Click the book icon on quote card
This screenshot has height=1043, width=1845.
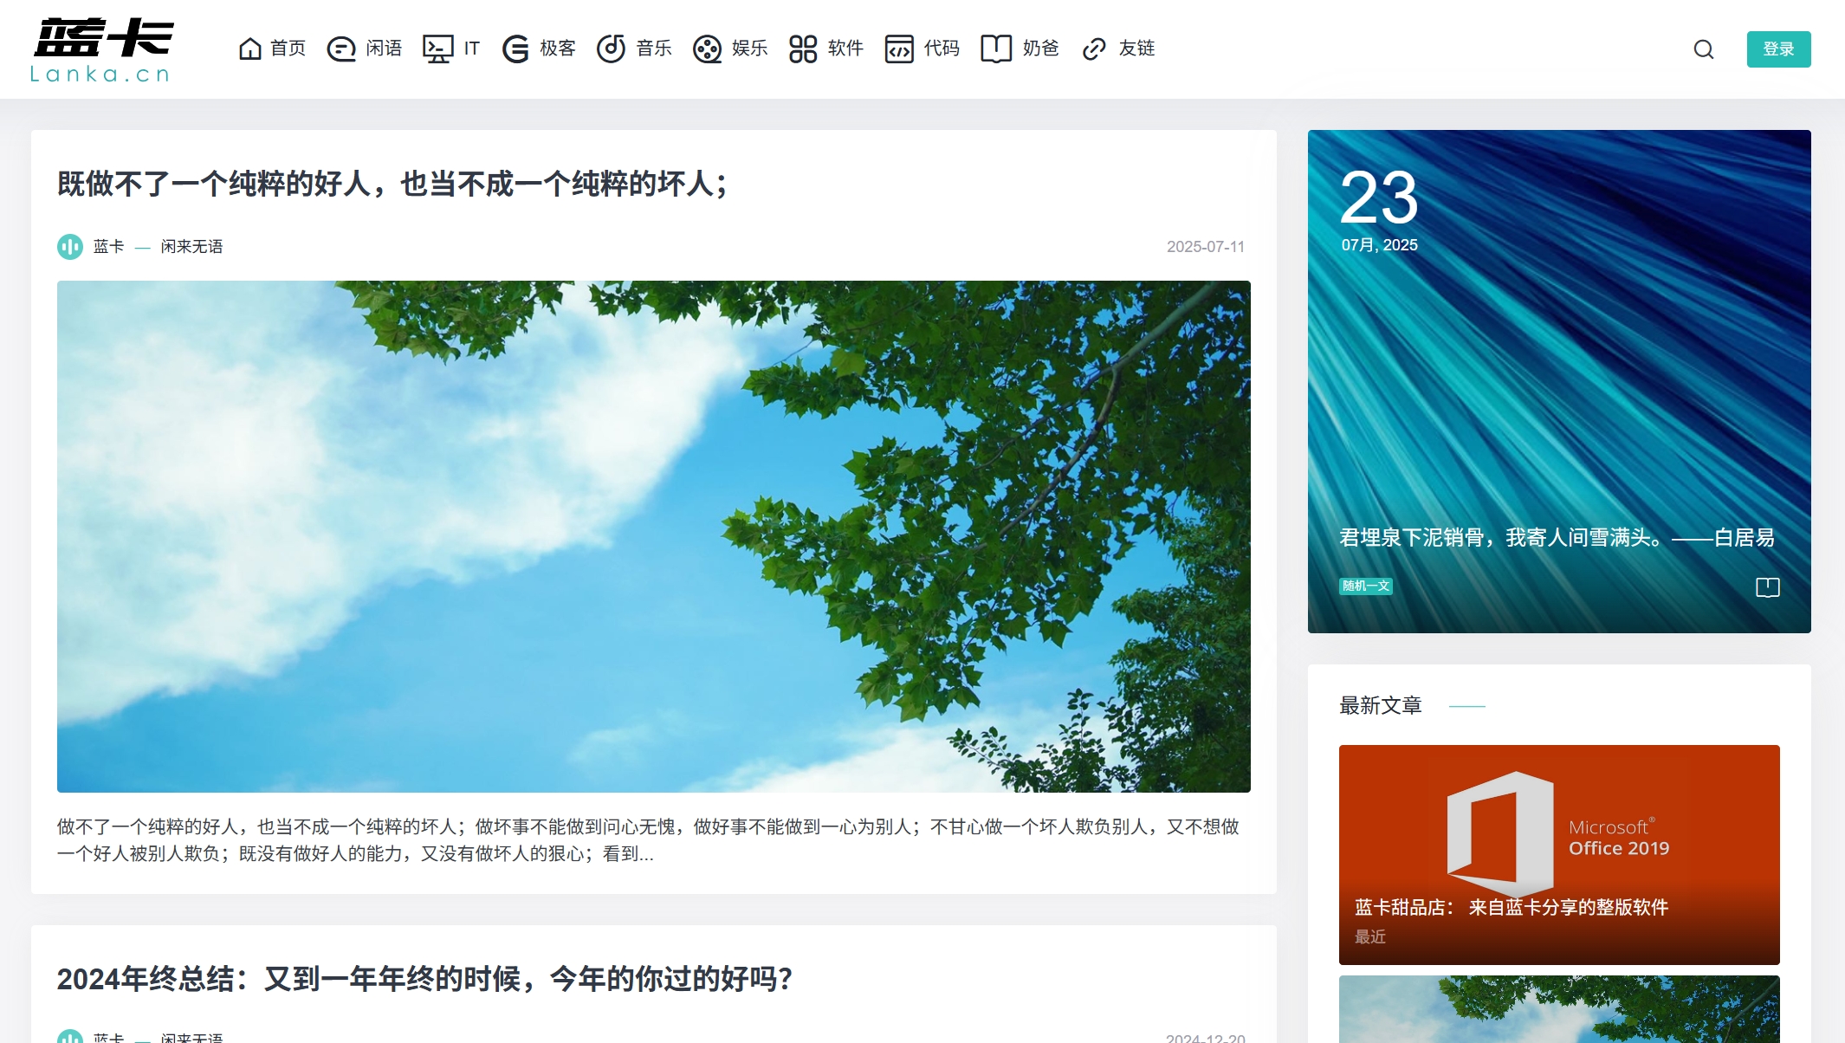1767,587
